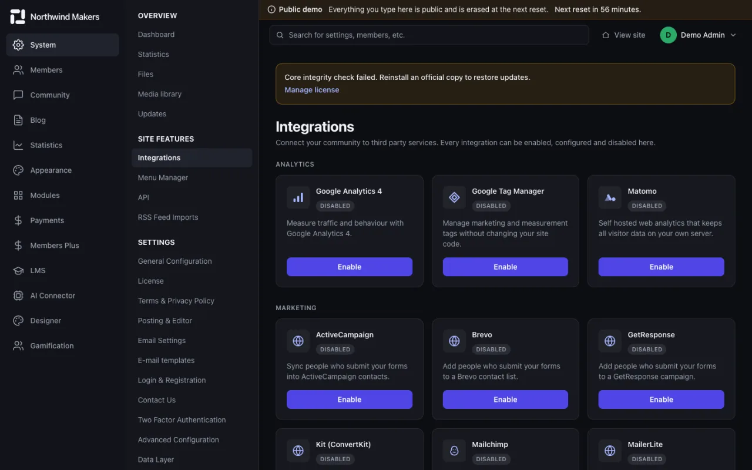Click the Integrations page heading
The image size is (752, 470).
(x=315, y=127)
